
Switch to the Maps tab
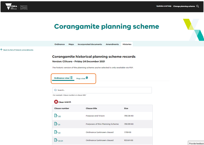click(71, 44)
